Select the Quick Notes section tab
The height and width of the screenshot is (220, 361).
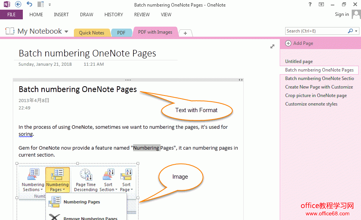(x=91, y=33)
